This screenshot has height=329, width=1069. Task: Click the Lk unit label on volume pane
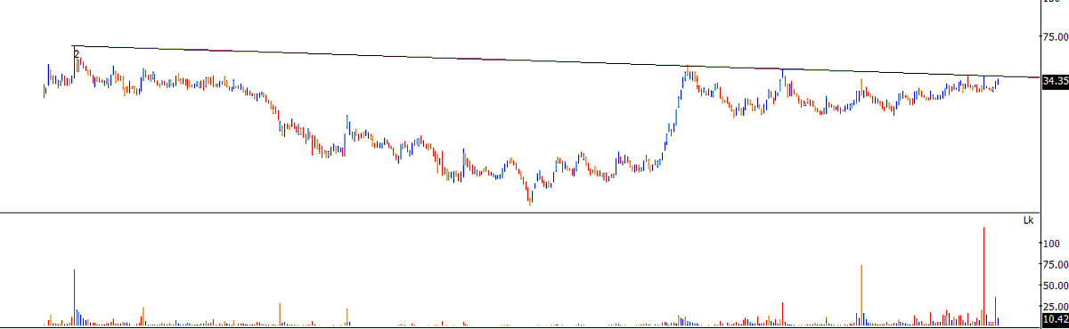(1028, 221)
